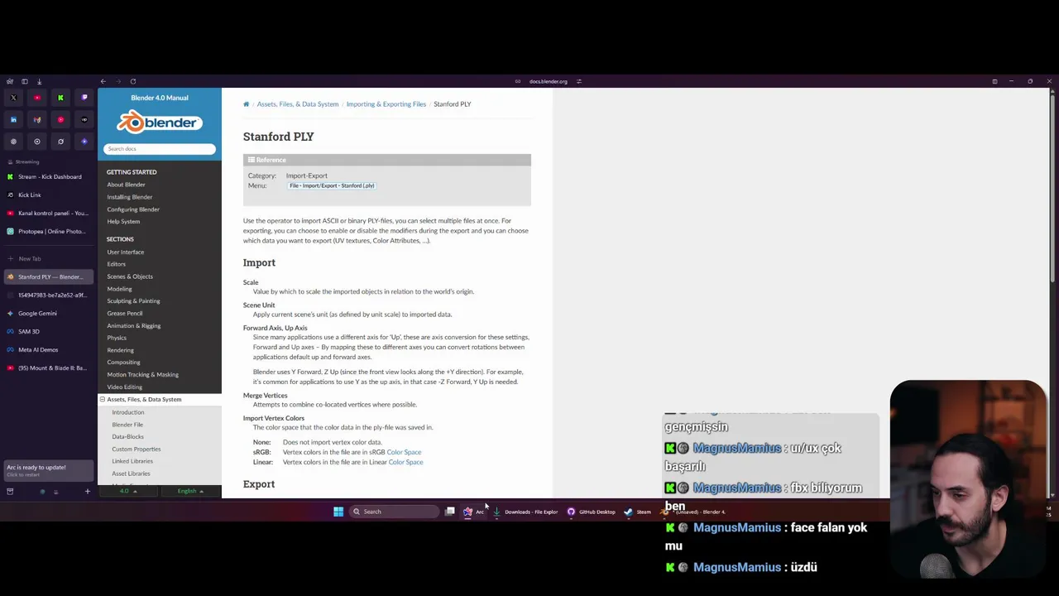
Task: Open Grease Pencil section
Action: tap(125, 314)
